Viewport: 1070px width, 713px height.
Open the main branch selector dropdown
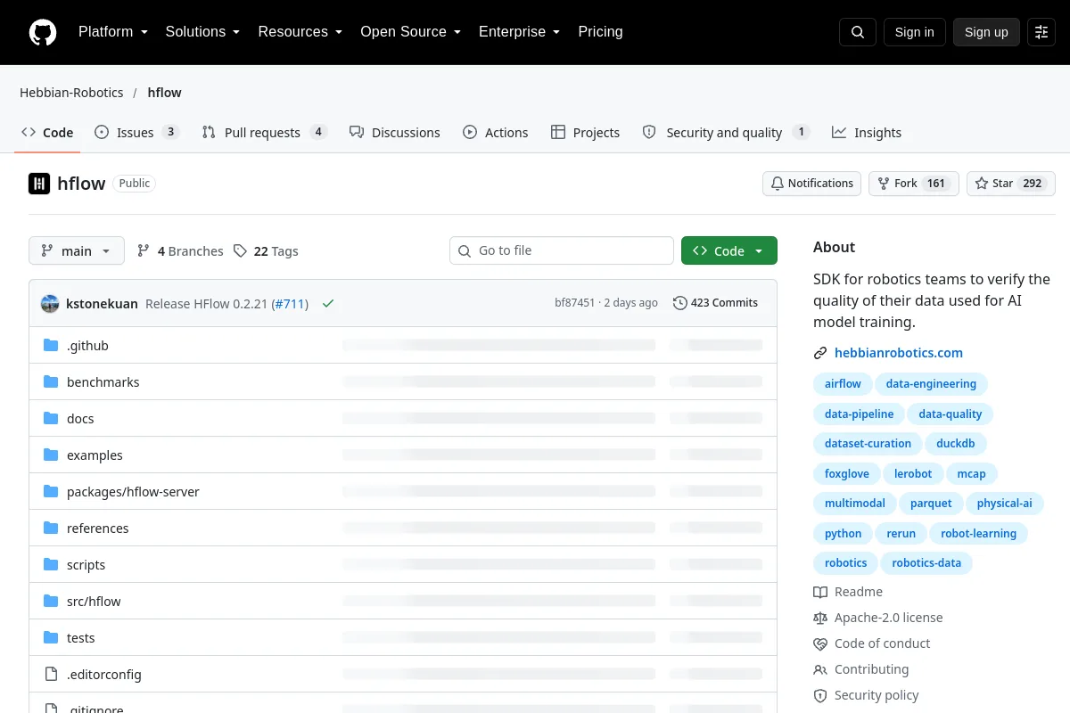77,251
